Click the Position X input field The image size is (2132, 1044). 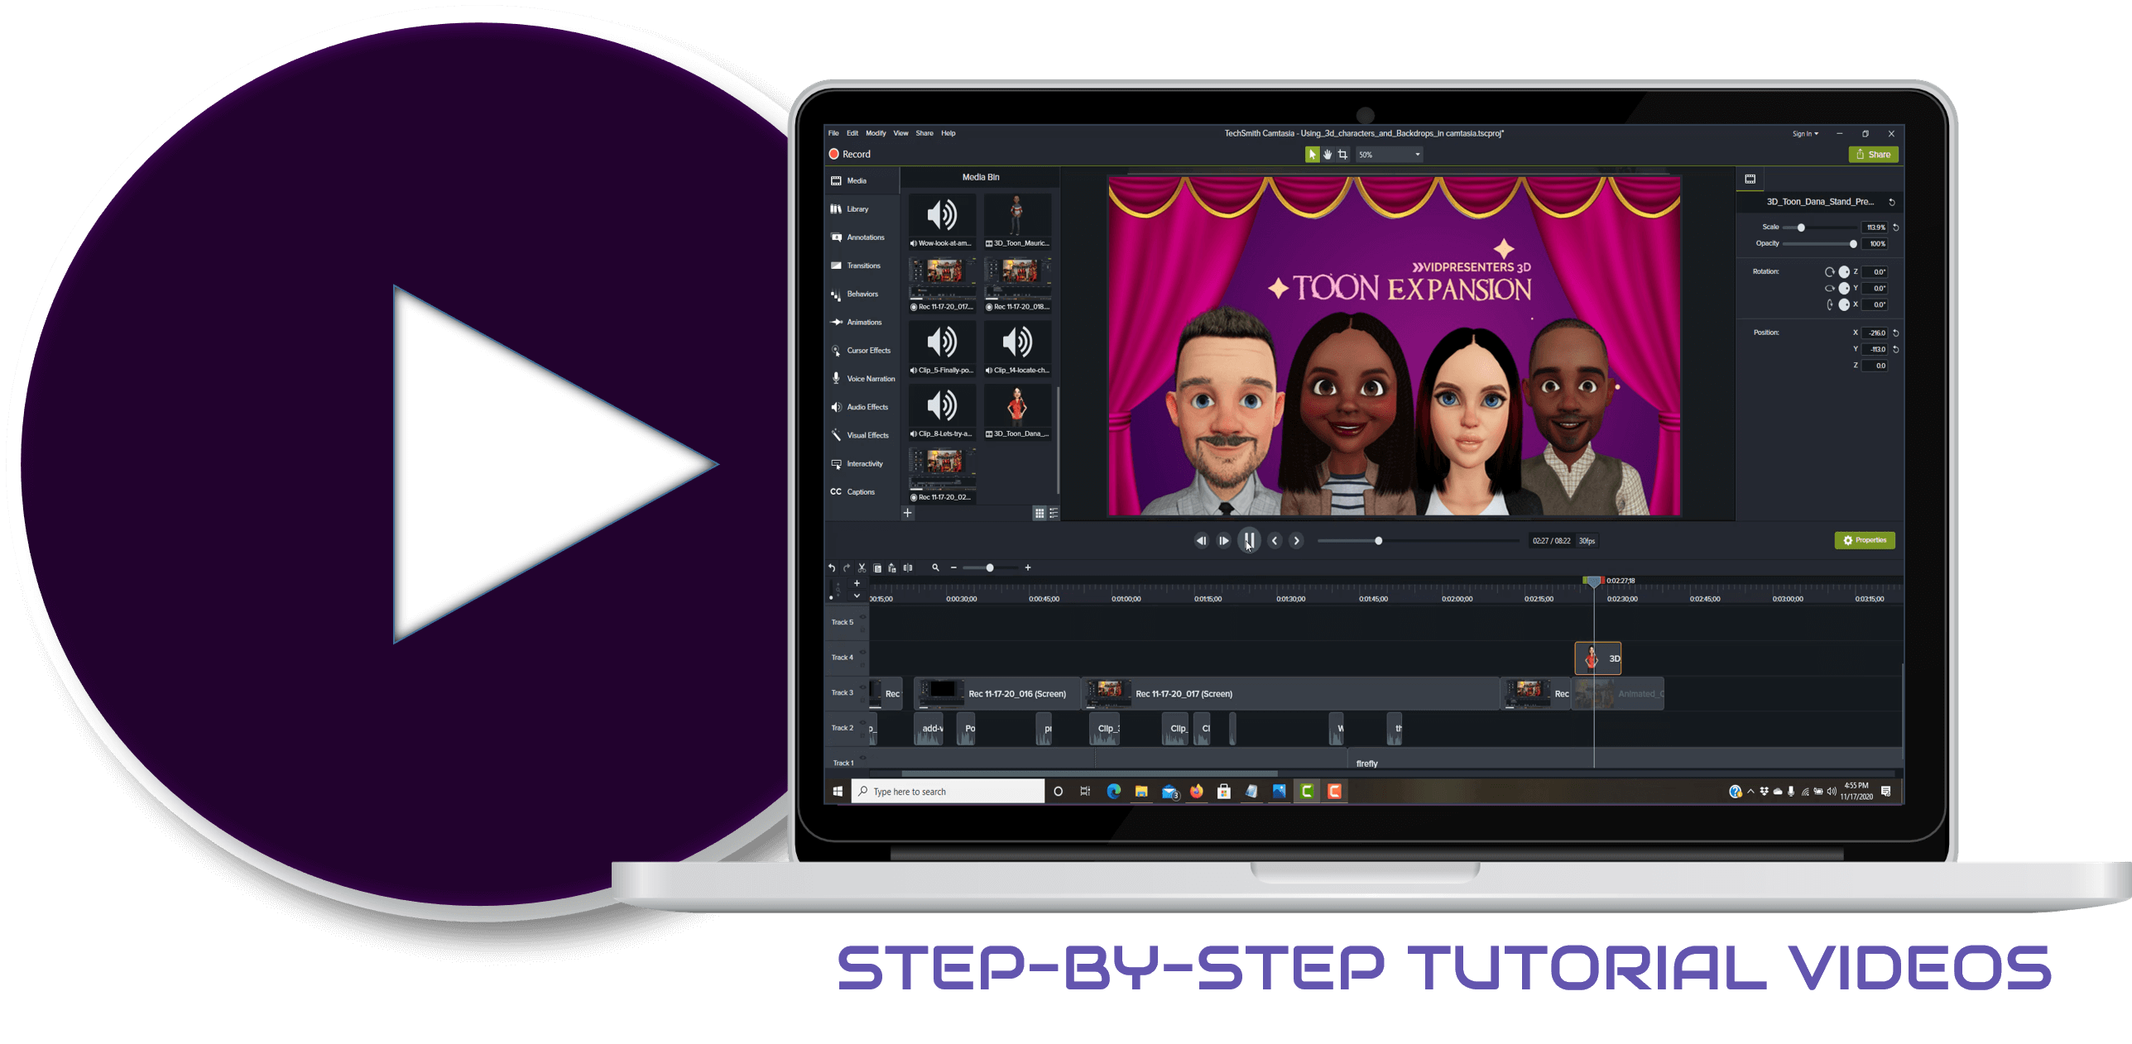[1875, 333]
